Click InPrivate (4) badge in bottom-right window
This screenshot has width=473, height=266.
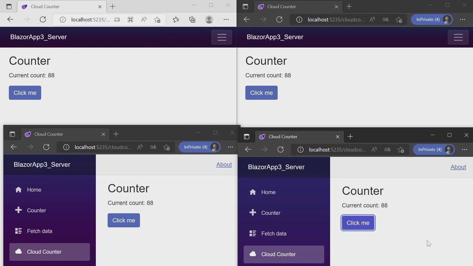tap(433, 150)
